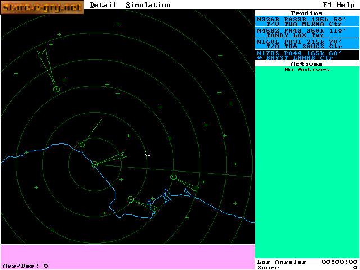The width and height of the screenshot is (360, 270).
Task: Click the southern airport circle beside the harbor coastline
Action: click(130, 199)
